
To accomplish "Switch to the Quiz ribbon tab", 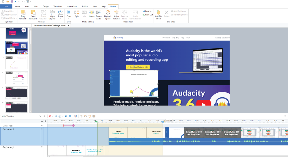I will point(36,6).
